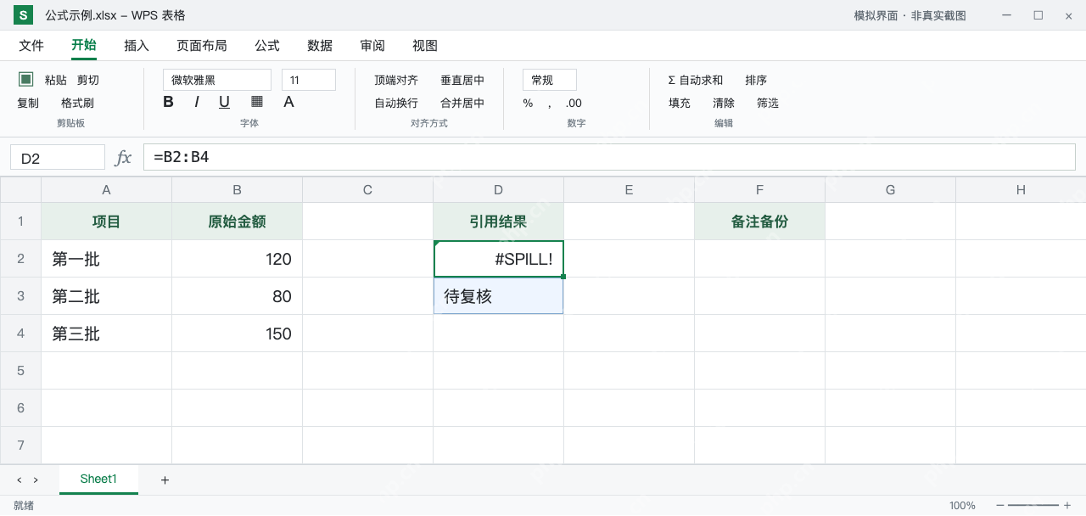Click the 排序 sort button
Viewport: 1086px width, 516px height.
[x=756, y=80]
